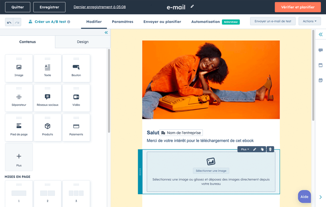Screen dimensions: 326x207
Task: Send a test email via Envoyer un e-mail de test
Action: [x=273, y=21]
